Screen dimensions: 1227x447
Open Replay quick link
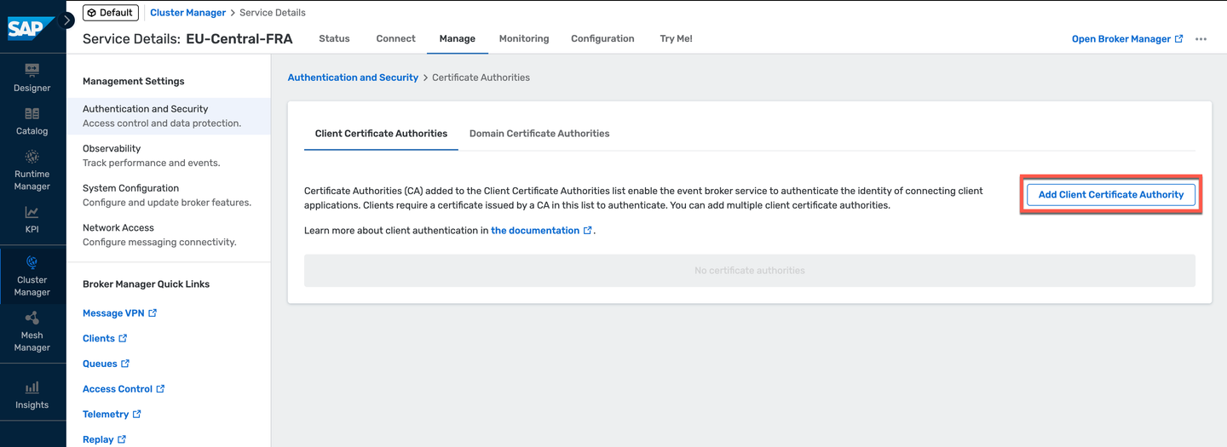(x=98, y=439)
